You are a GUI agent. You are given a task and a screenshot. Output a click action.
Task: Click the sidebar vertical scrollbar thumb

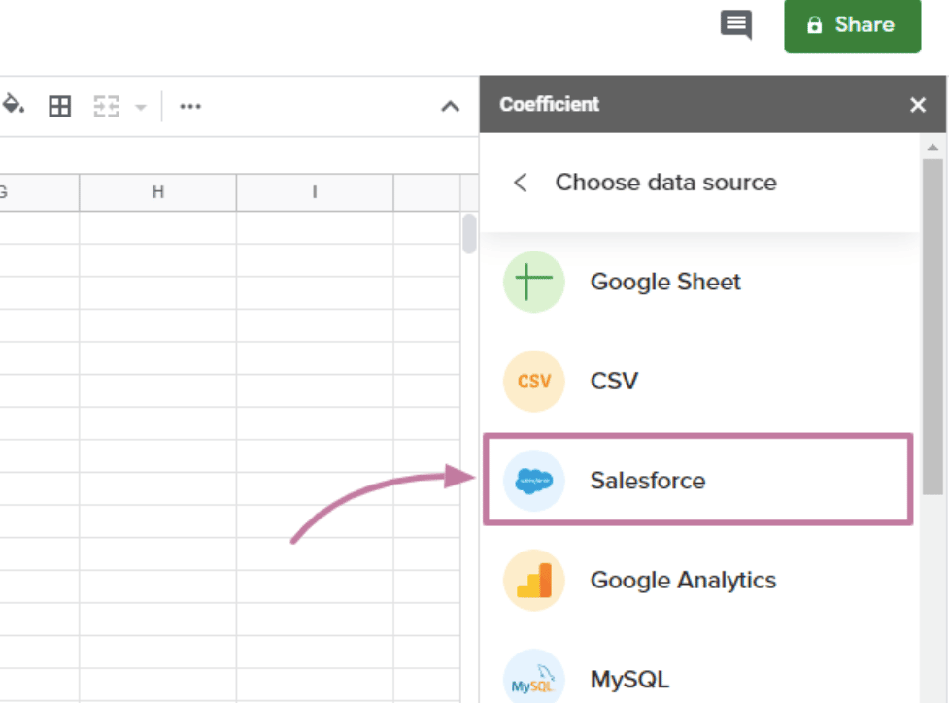(932, 326)
